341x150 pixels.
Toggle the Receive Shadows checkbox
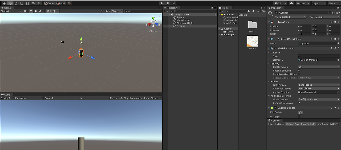pos(299,70)
